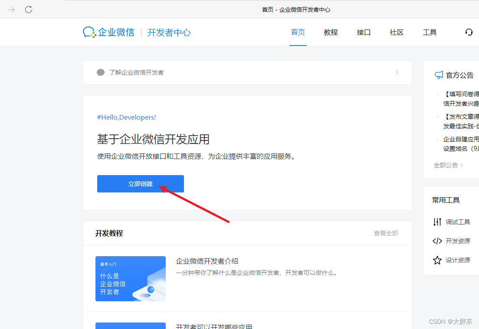Open the 发布文章 announcement
This screenshot has width=479, height=329.
tap(461, 121)
